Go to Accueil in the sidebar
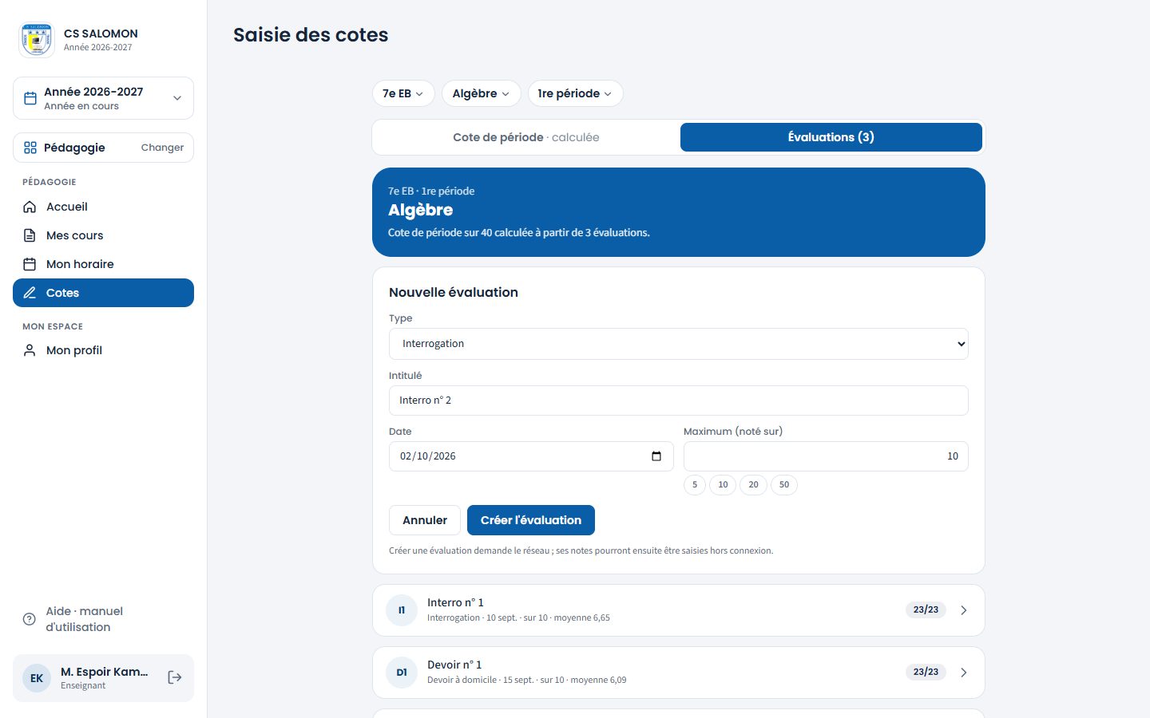Screen dimensions: 1150x718 103,207
